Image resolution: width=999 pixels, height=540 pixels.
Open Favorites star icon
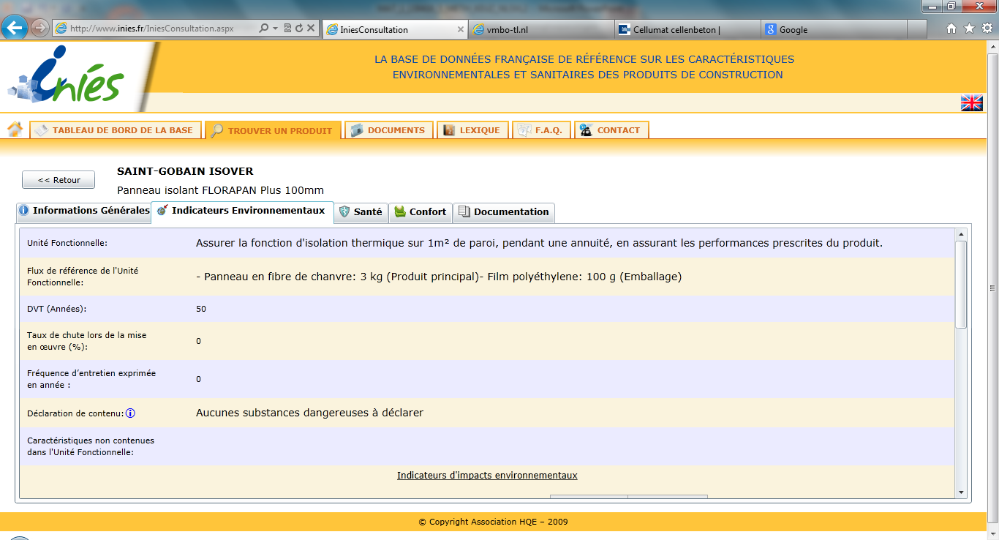point(969,29)
